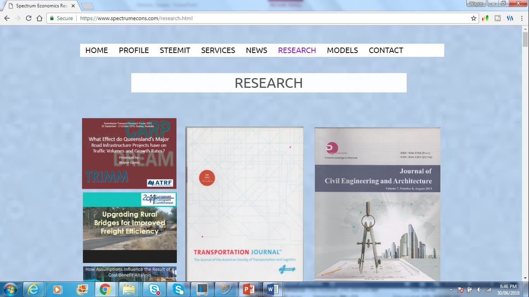The height and width of the screenshot is (297, 529).
Task: Close the Spectrum Economics tab
Action: (73, 6)
